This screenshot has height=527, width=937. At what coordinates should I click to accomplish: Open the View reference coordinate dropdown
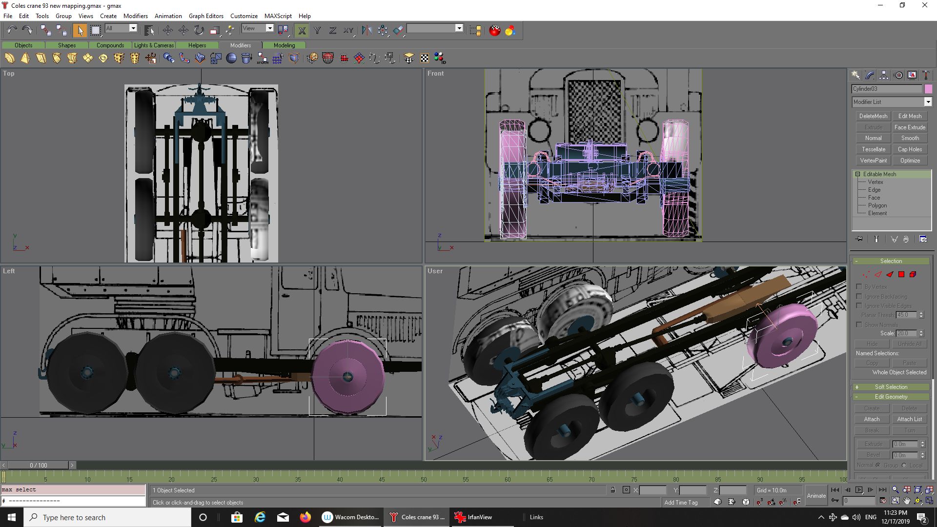[269, 28]
